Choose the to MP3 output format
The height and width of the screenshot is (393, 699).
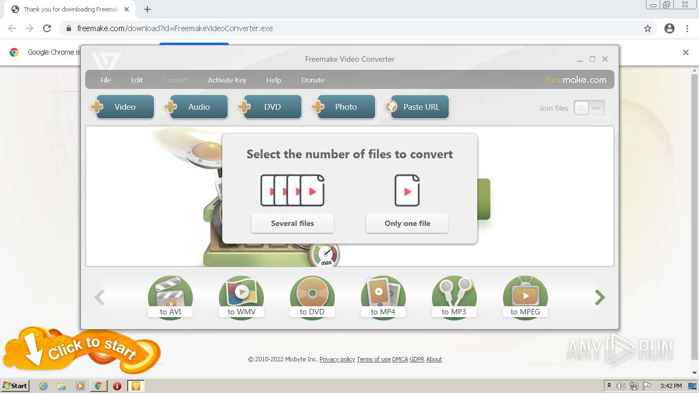coord(454,297)
